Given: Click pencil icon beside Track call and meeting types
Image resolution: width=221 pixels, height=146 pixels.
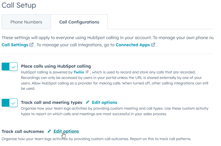Looking at the screenshot, I should [88, 102].
